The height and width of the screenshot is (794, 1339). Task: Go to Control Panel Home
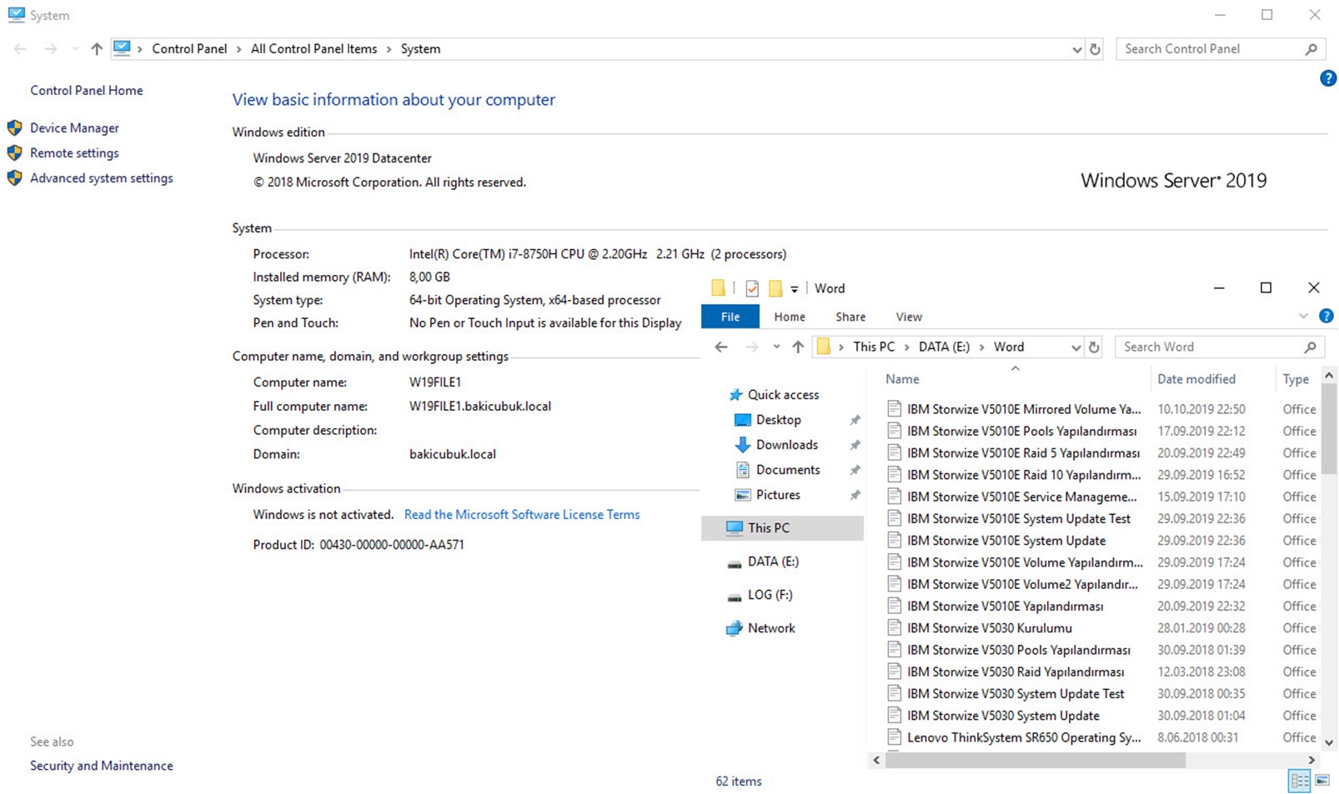tap(87, 90)
